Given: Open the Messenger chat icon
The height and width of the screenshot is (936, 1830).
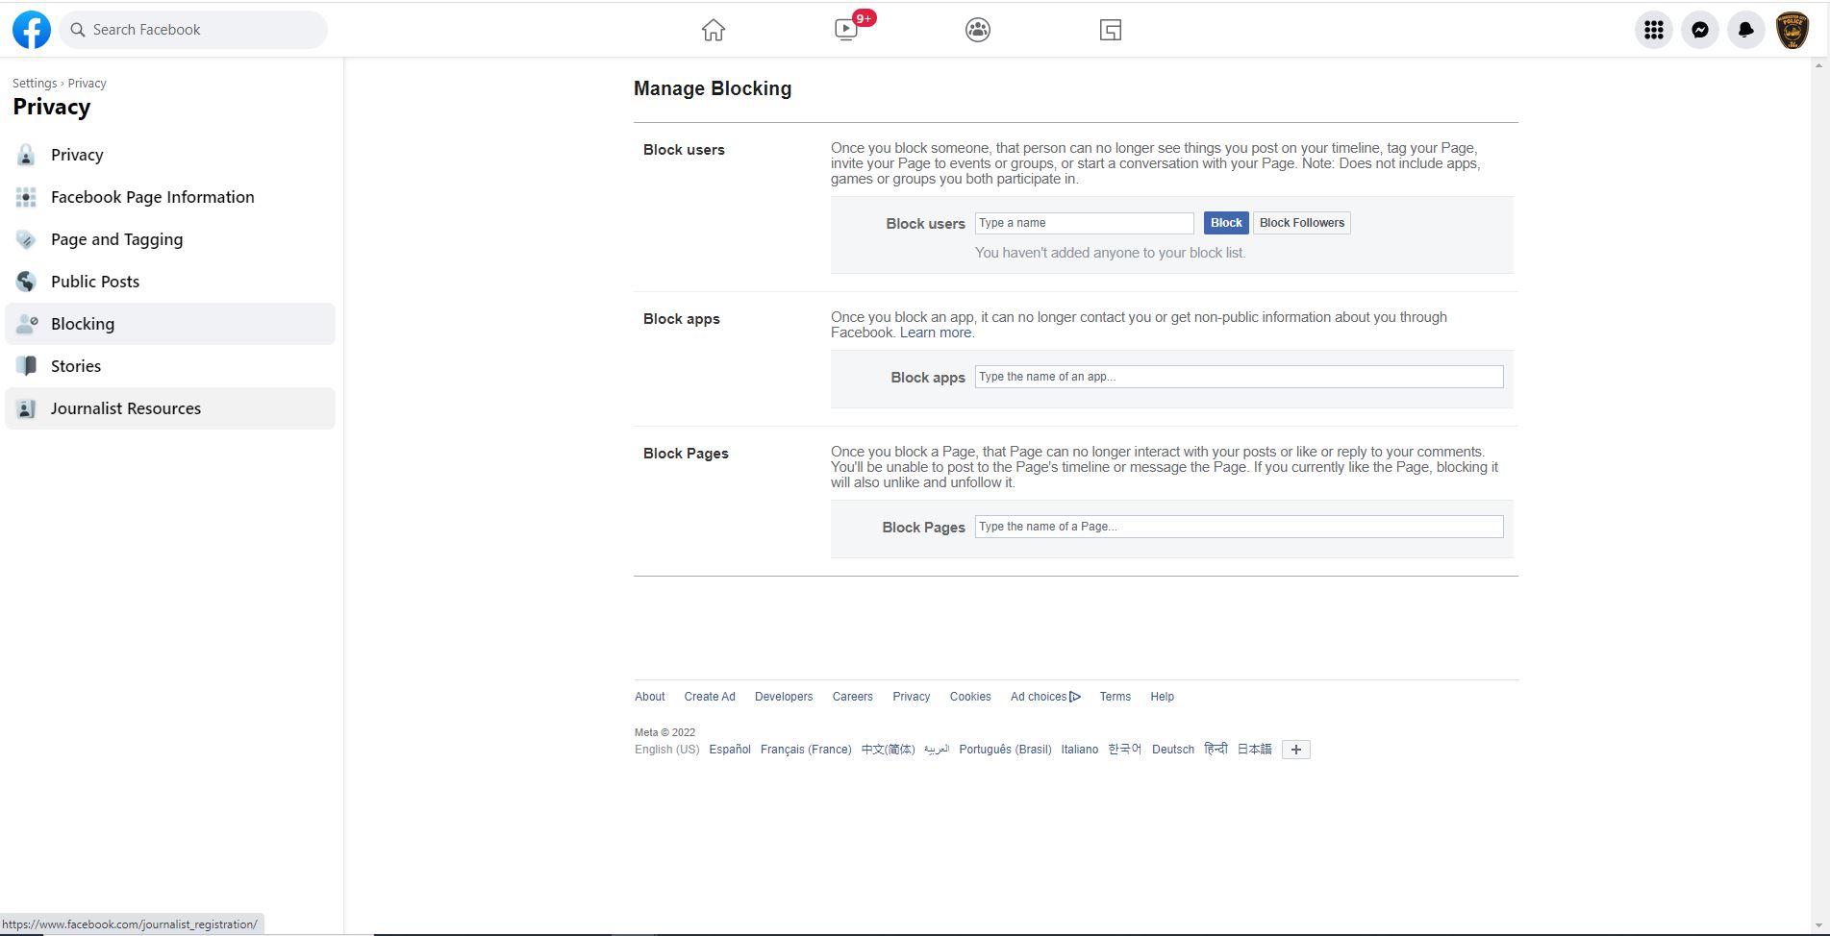Looking at the screenshot, I should [1700, 30].
